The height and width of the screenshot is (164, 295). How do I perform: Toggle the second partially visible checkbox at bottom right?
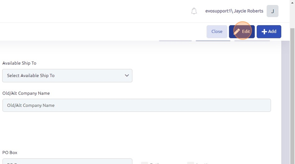pos(190,163)
